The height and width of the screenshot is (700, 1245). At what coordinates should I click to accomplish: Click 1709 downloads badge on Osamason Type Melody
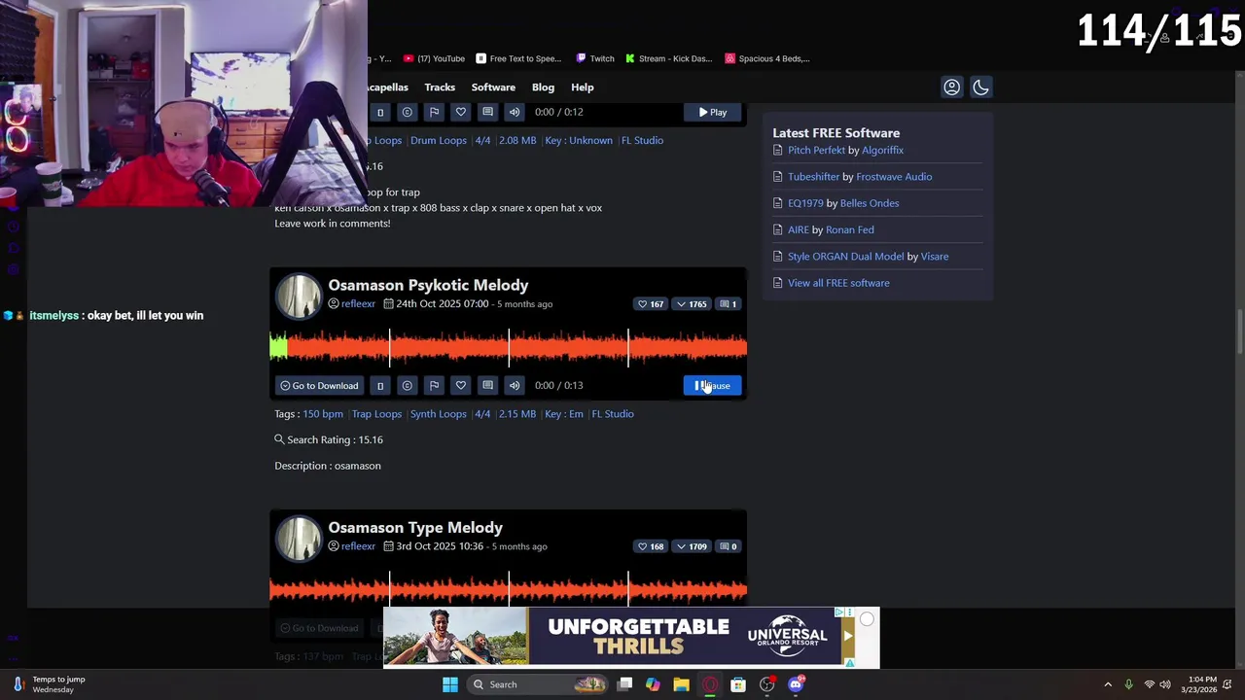(x=692, y=546)
